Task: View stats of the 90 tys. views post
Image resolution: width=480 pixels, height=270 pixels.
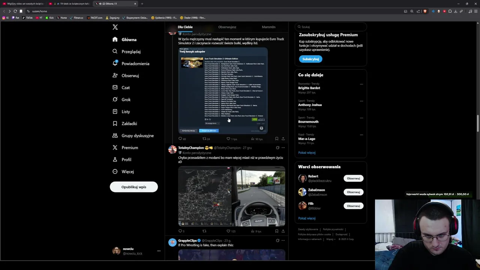Action: point(257,139)
